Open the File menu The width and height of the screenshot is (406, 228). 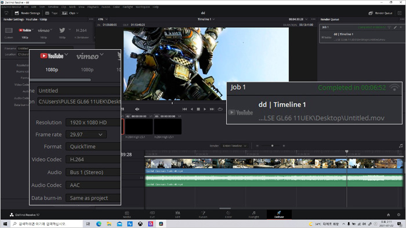[x=26, y=7]
